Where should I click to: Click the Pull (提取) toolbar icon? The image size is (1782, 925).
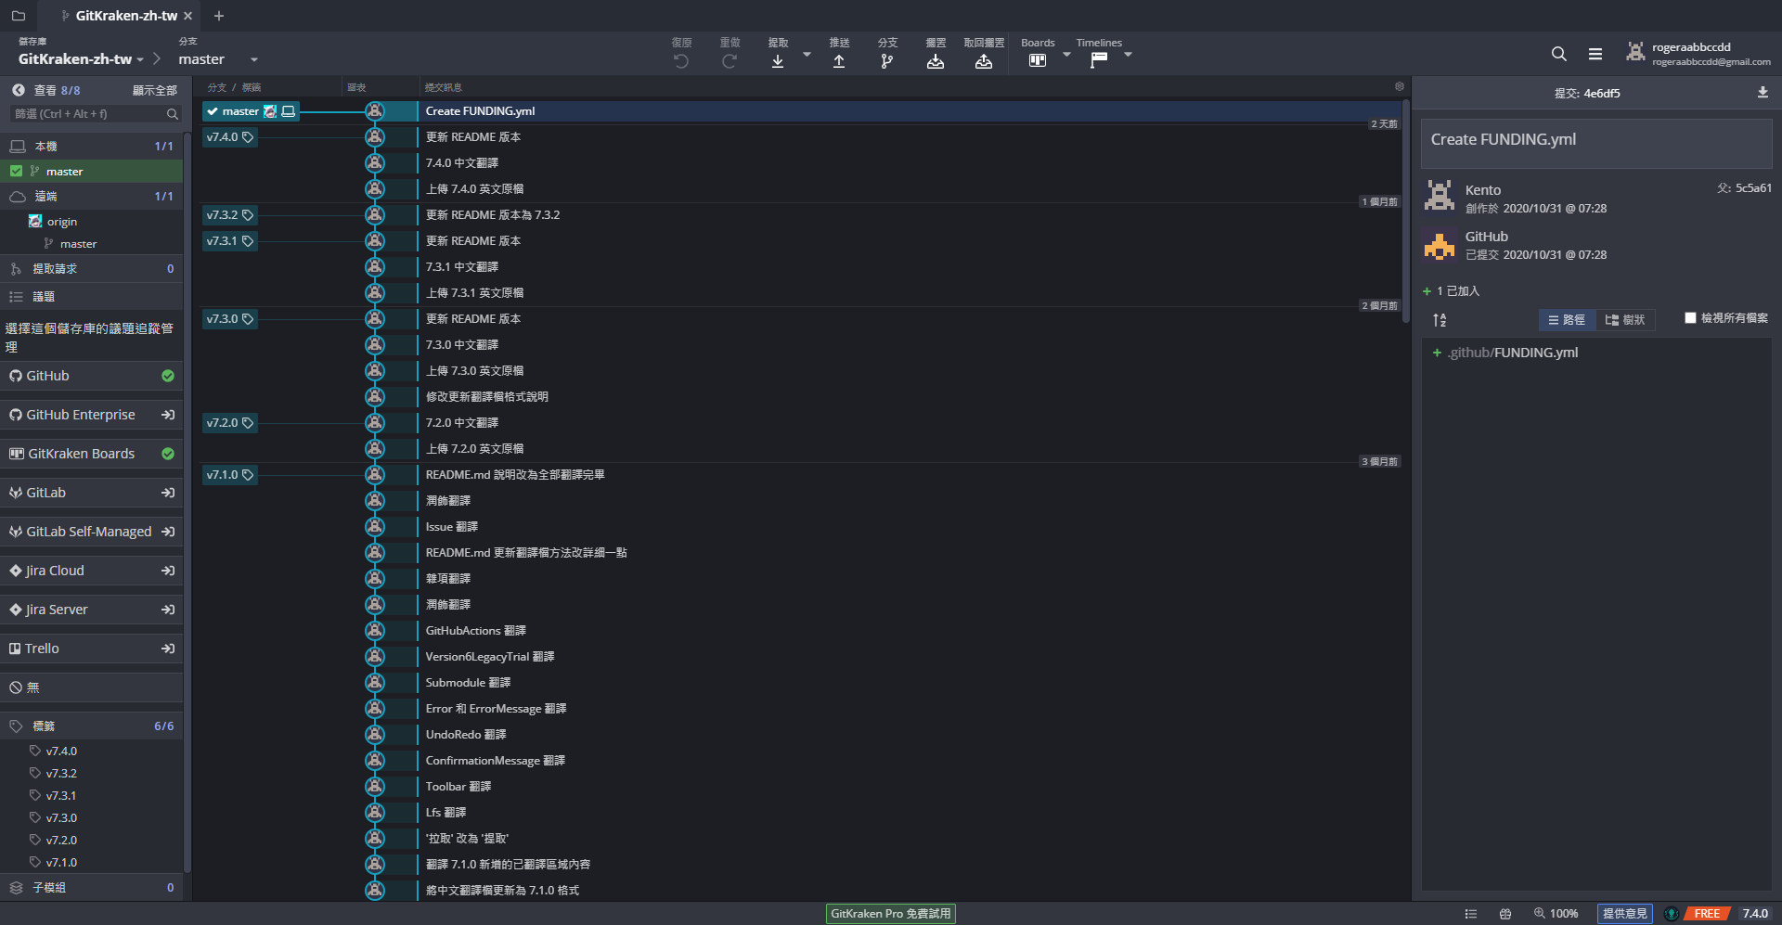point(778,61)
